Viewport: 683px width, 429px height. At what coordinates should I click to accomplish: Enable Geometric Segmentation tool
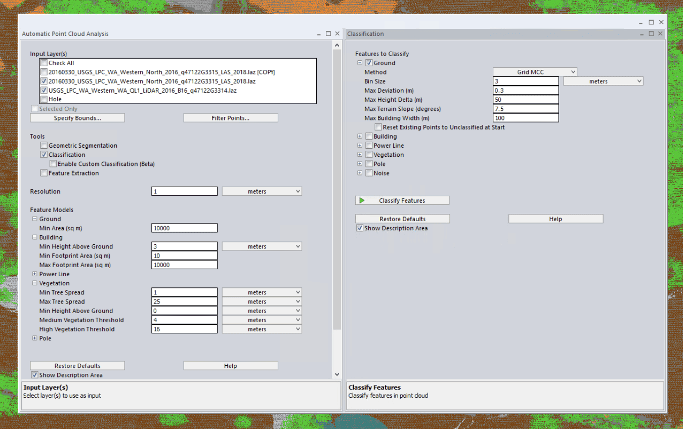44,145
